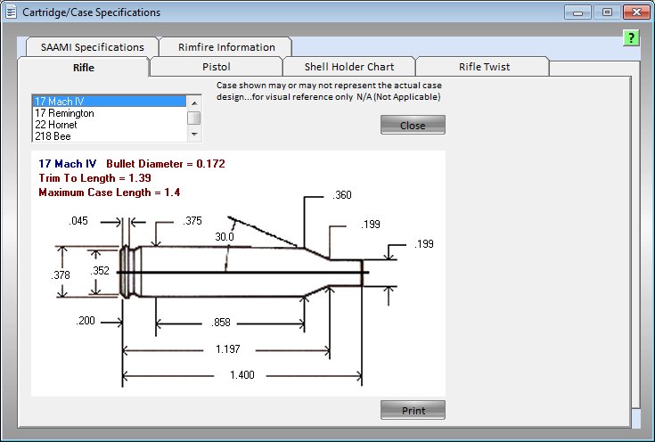The image size is (655, 442).
Task: Switch to Shell Holder Chart tab
Action: coord(348,67)
